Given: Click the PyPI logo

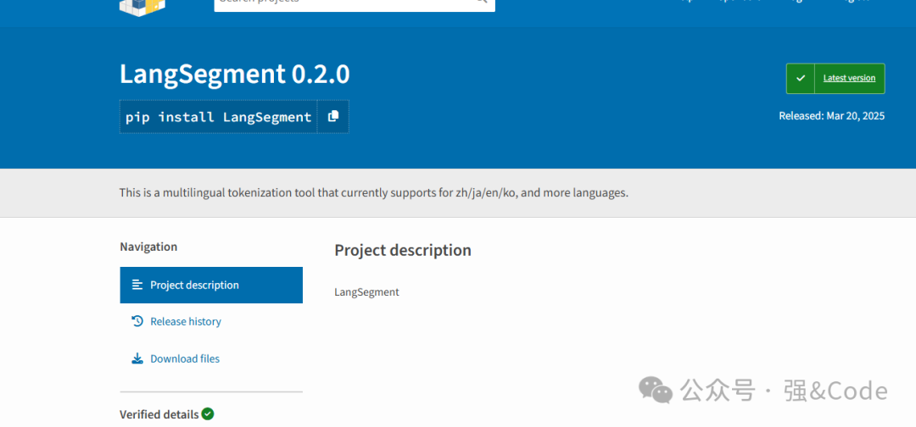Looking at the screenshot, I should (142, 7).
